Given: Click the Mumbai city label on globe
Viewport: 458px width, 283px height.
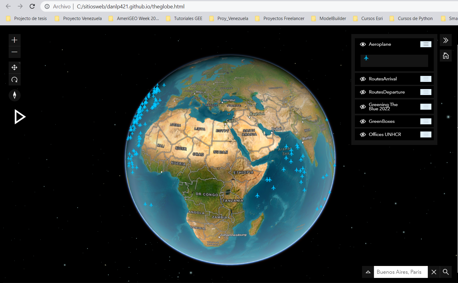Looking at the screenshot, I should pos(307,138).
